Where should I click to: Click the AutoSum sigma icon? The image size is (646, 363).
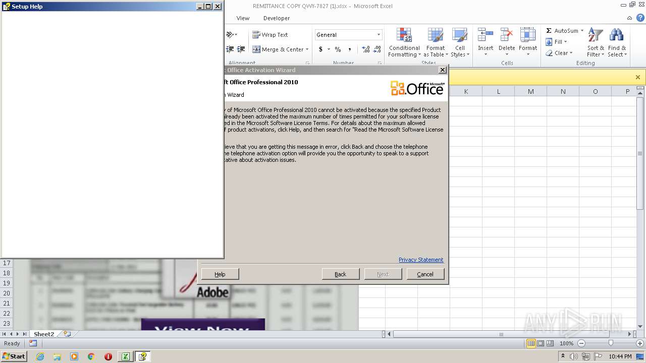[549, 31]
